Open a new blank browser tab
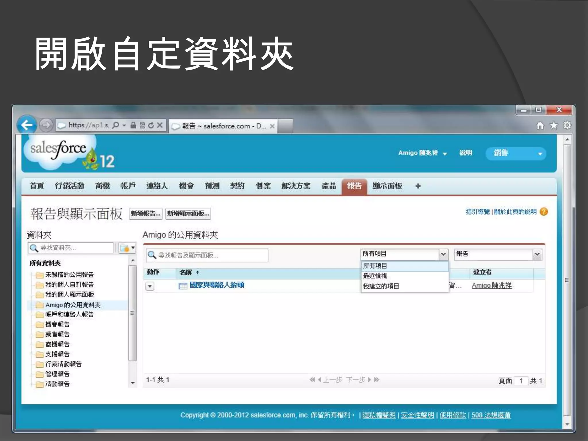The width and height of the screenshot is (588, 441). tap(285, 126)
